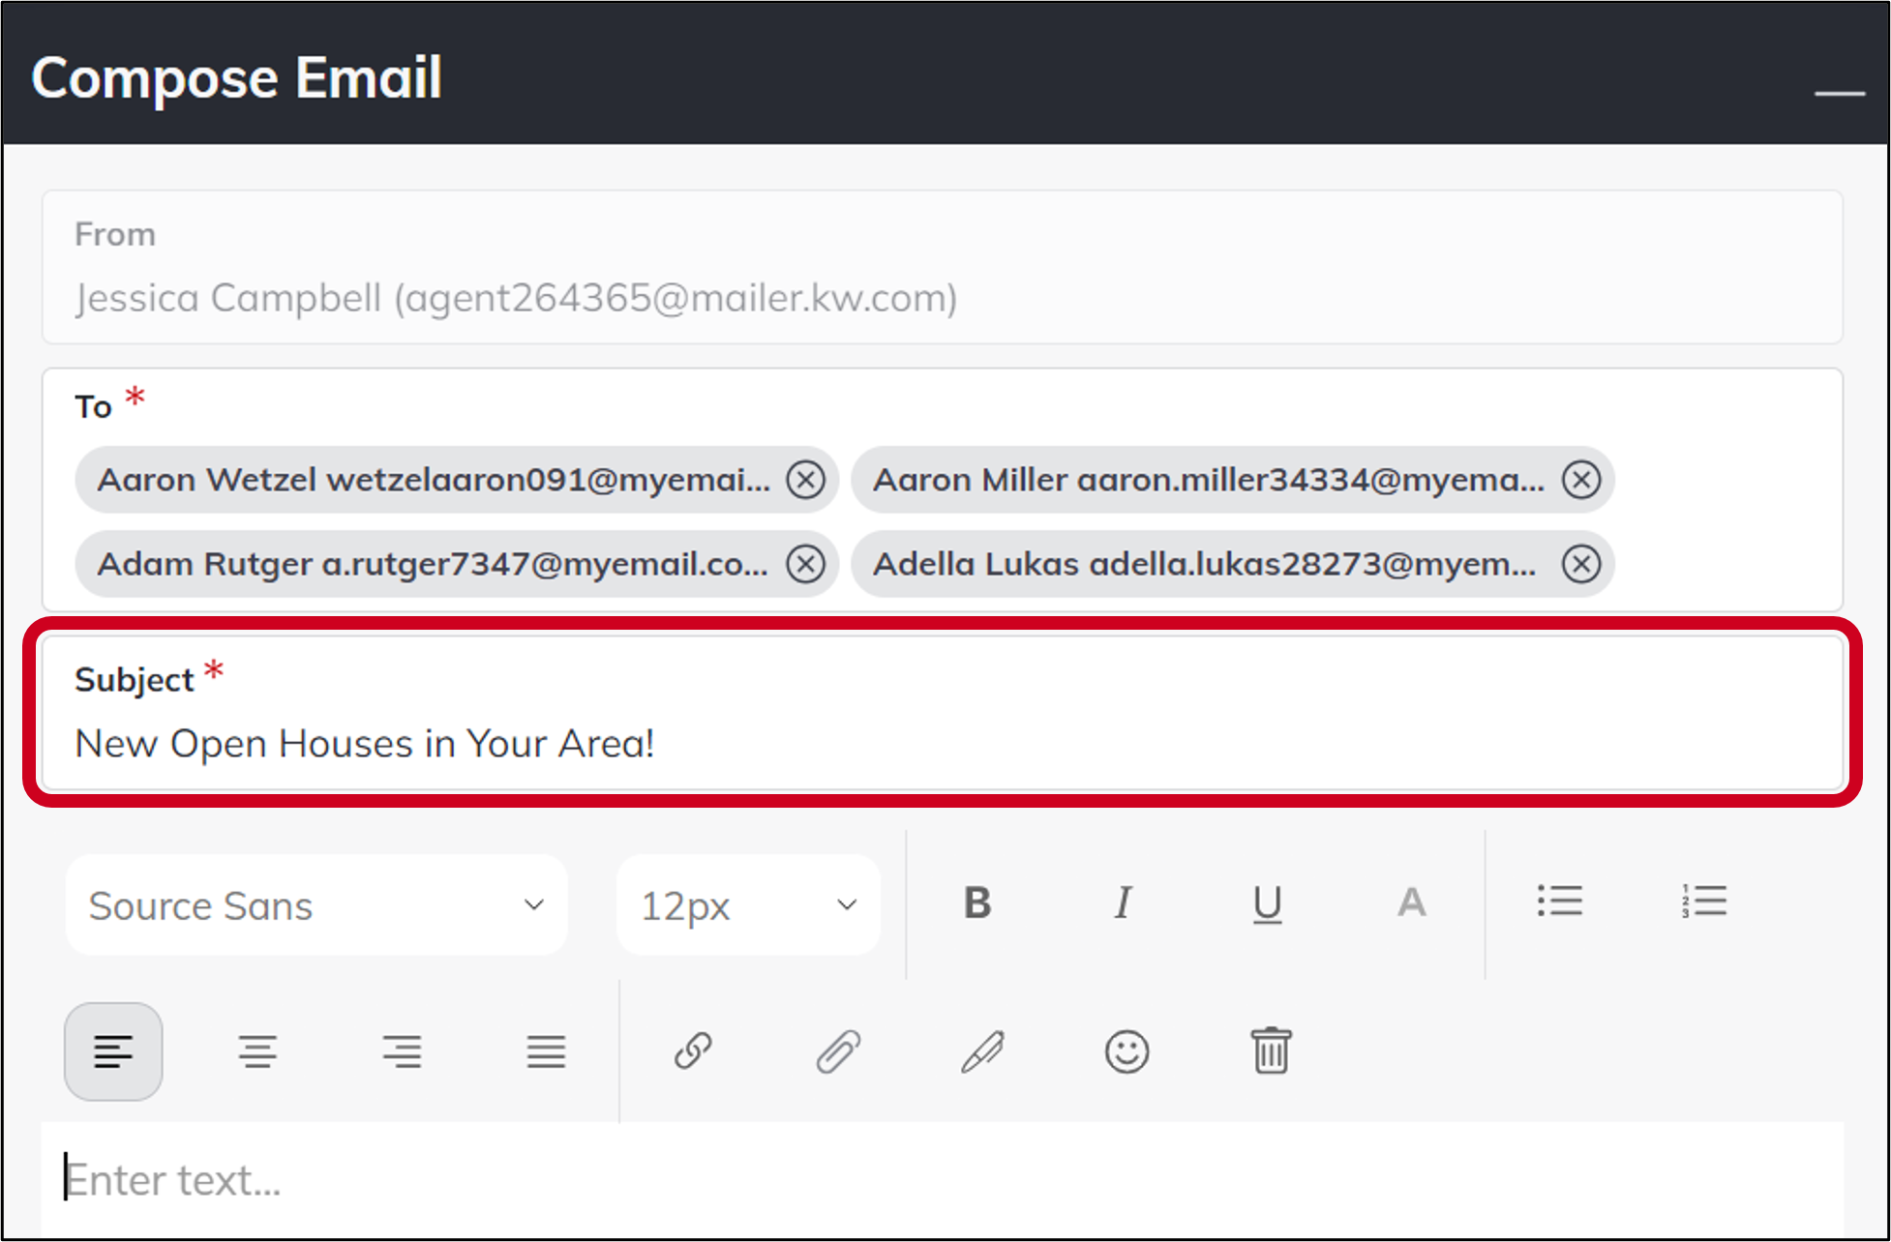Open the font family dropdown
Viewport: 1891px width, 1242px height.
(315, 904)
